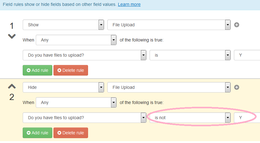
Task: Expand the File Upload field dropdown in rule 2
Action: 169,87
